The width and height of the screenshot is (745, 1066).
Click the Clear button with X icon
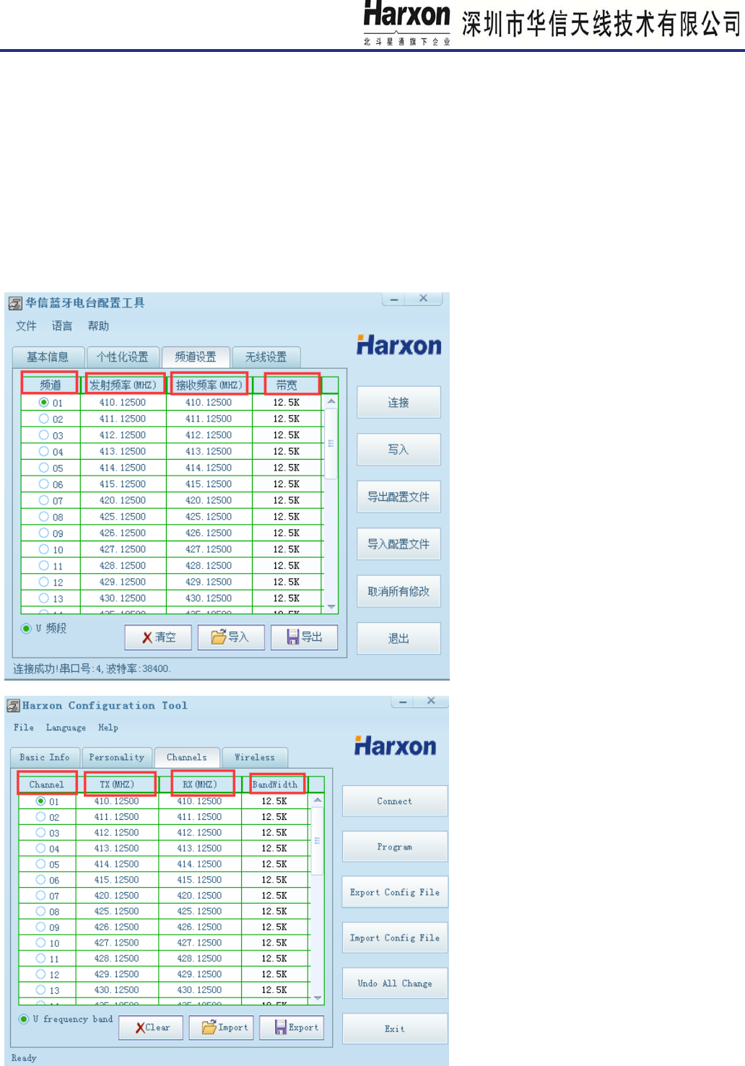pos(151,1028)
